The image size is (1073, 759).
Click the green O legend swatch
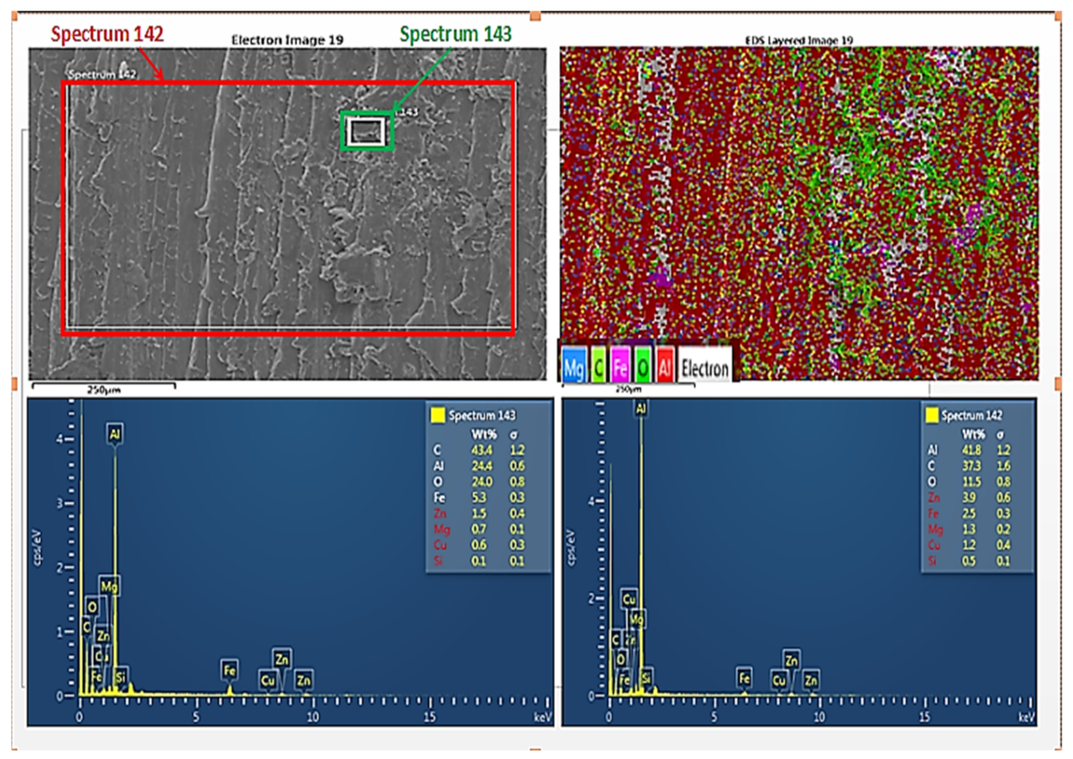pyautogui.click(x=642, y=368)
